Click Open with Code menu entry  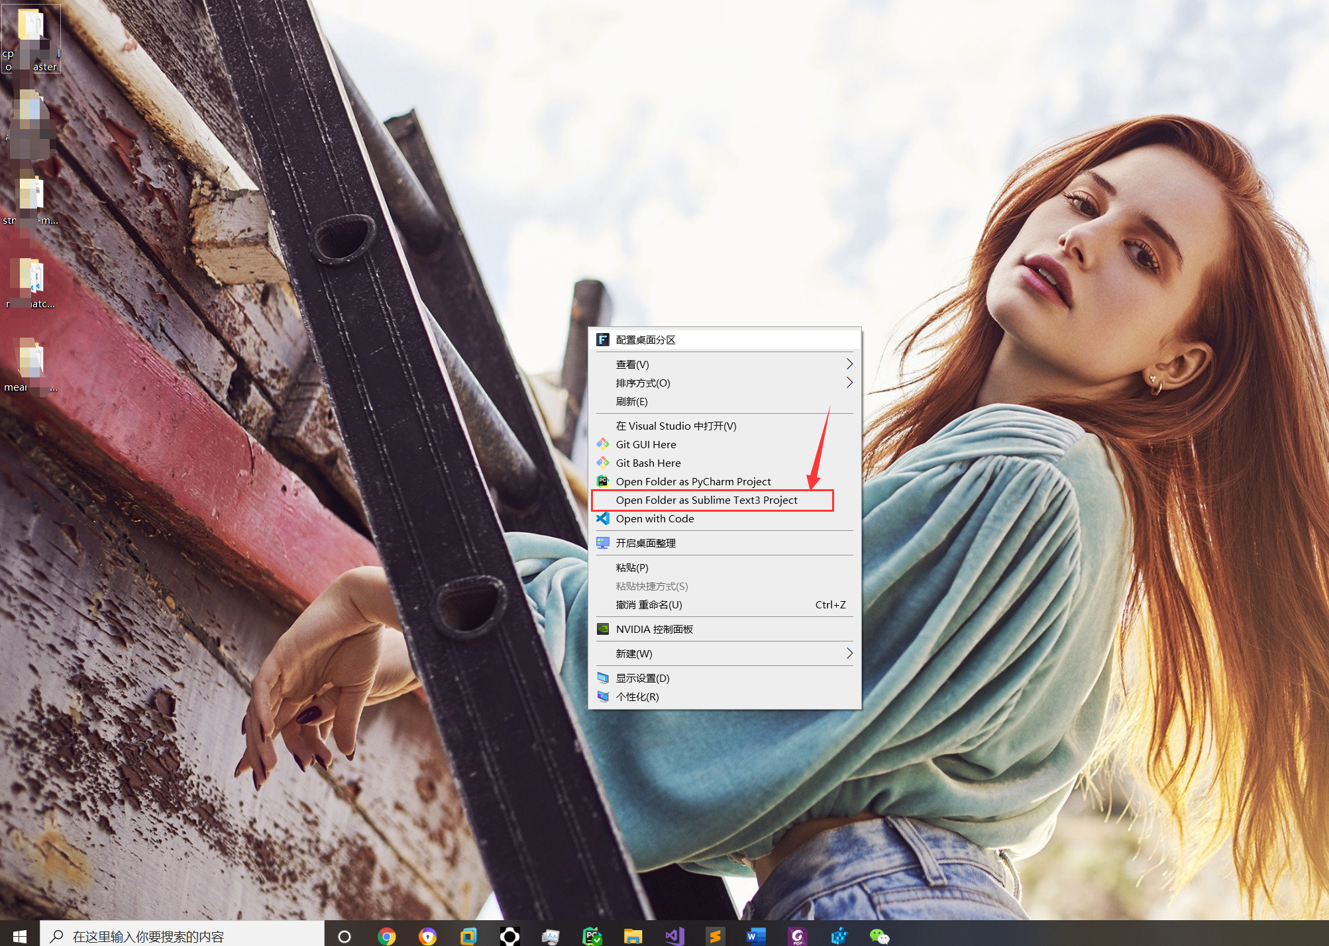tap(655, 518)
